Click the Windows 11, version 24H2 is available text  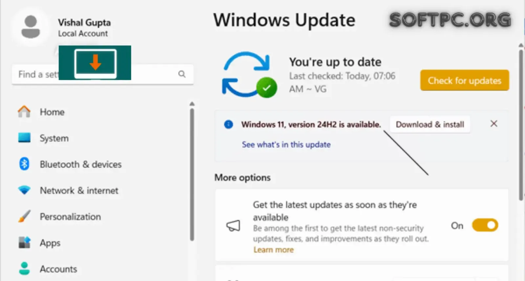pyautogui.click(x=311, y=124)
